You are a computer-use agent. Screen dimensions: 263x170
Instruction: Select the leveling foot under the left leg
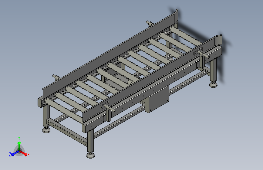tap(46, 130)
